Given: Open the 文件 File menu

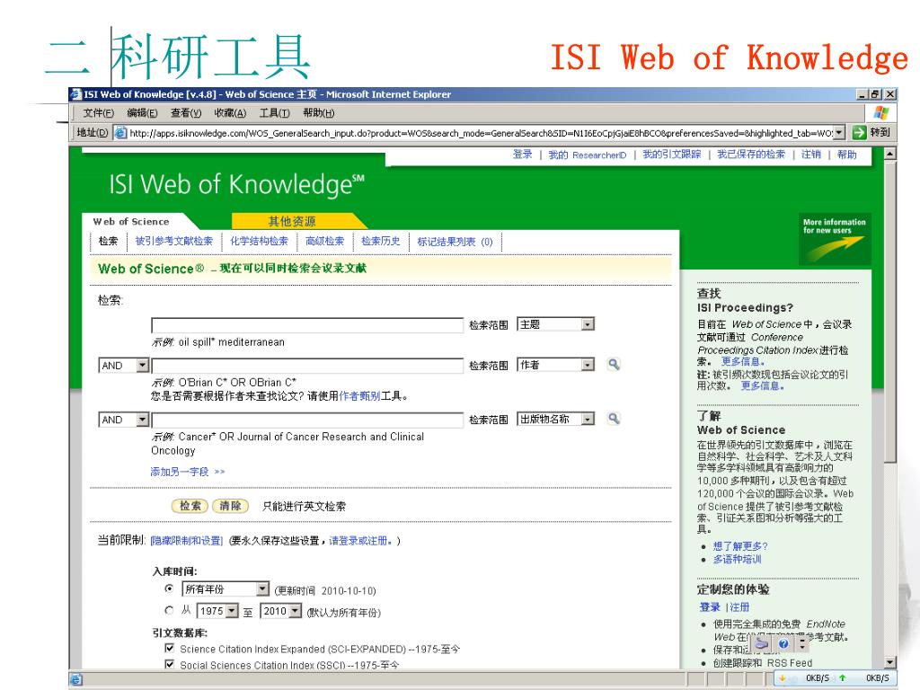Looking at the screenshot, I should coord(98,112).
